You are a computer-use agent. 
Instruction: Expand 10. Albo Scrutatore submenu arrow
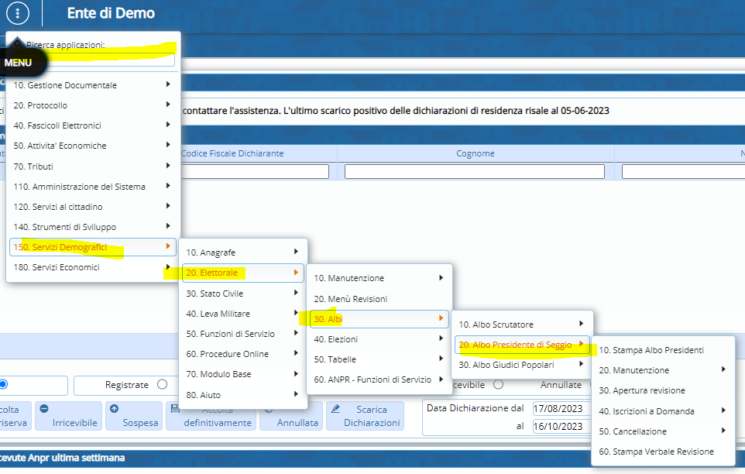[x=581, y=324]
